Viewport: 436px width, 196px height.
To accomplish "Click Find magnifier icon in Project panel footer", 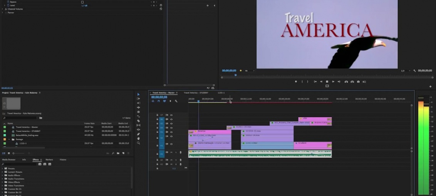I will pos(113,153).
